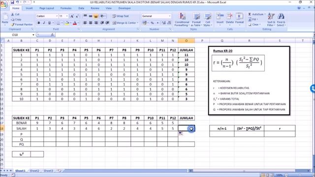Image resolution: width=315 pixels, height=177 pixels.
Task: Switch to the Insert ribbon tab
Action: [x=29, y=8]
